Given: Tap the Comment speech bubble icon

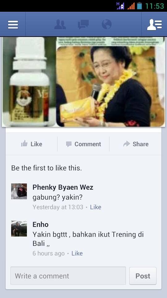Looking at the screenshot, I should 69,144.
